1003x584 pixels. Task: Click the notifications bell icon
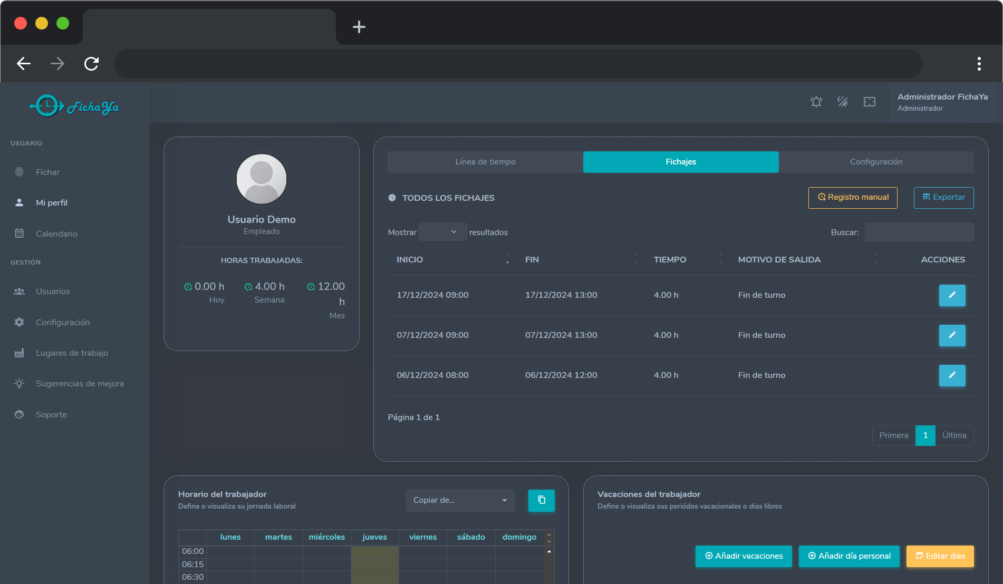pyautogui.click(x=816, y=102)
